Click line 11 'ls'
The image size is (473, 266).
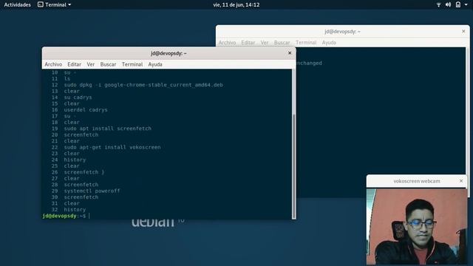coord(67,79)
